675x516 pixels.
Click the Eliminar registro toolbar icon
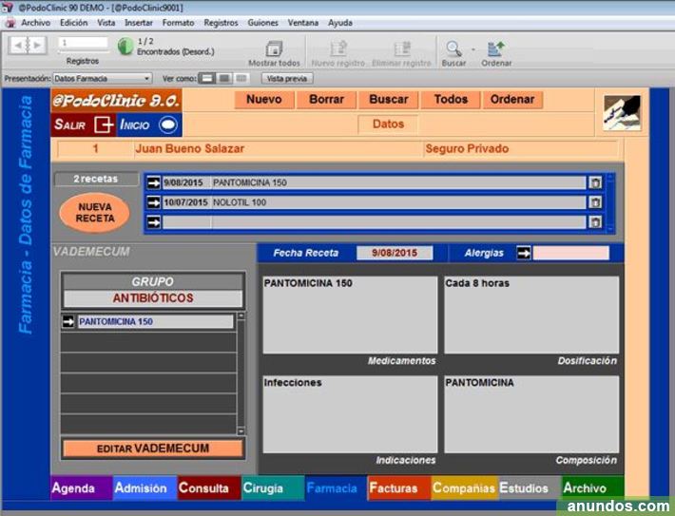coord(402,48)
